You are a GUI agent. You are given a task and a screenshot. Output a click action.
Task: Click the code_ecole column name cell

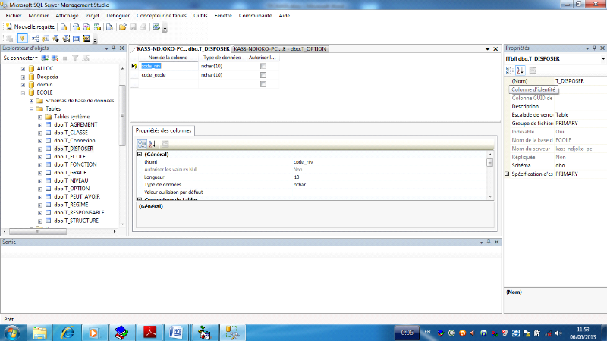click(x=168, y=75)
